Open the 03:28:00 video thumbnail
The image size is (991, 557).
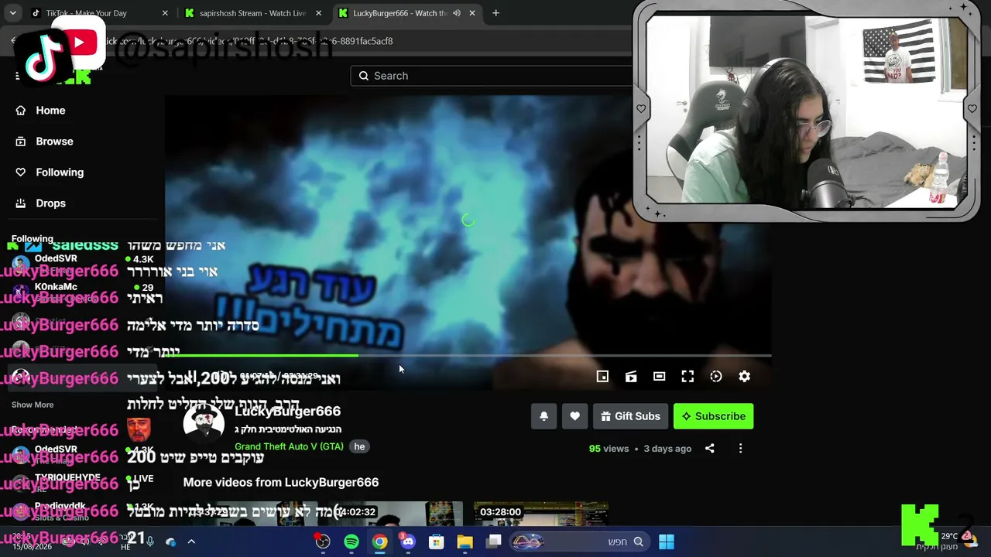tap(540, 514)
